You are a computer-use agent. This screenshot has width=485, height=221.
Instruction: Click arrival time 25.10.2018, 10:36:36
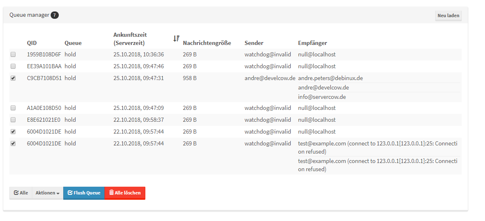click(x=138, y=54)
